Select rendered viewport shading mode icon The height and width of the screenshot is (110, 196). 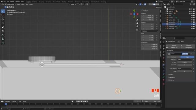pyautogui.click(x=158, y=4)
